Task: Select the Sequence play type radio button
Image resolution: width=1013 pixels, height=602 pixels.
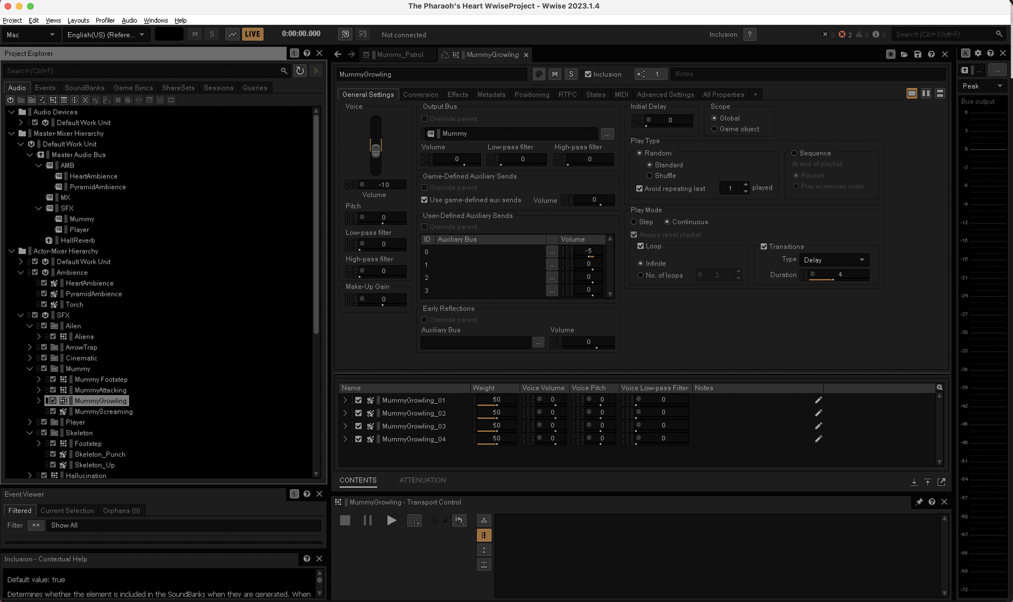Action: pos(794,154)
